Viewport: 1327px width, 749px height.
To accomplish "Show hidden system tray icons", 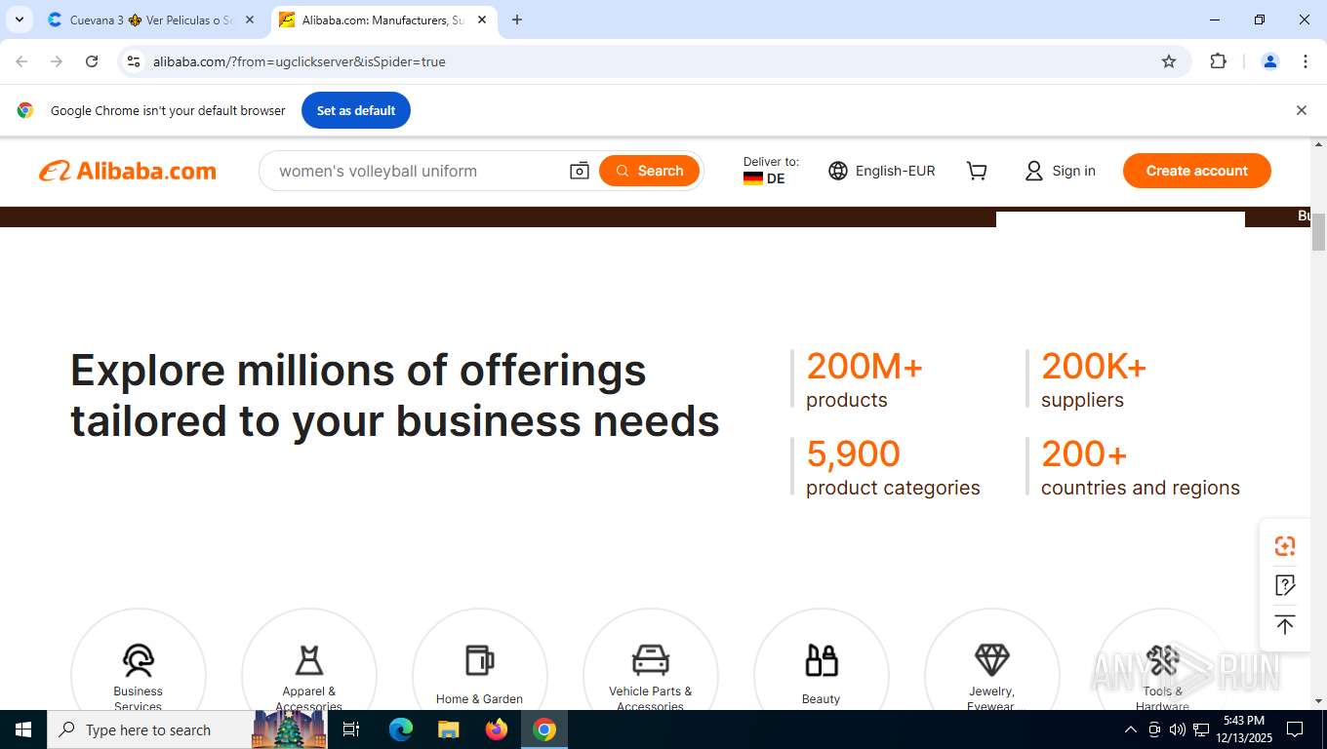I will (1131, 729).
